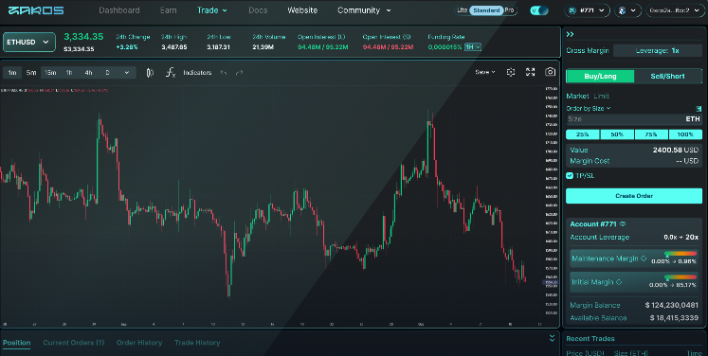Screen dimensions: 708x356
Task: Open Order History tab
Action: 139,343
